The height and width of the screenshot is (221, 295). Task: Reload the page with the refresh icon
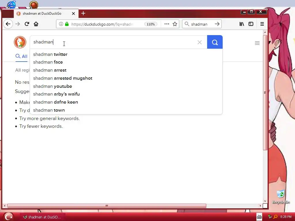point(27,24)
